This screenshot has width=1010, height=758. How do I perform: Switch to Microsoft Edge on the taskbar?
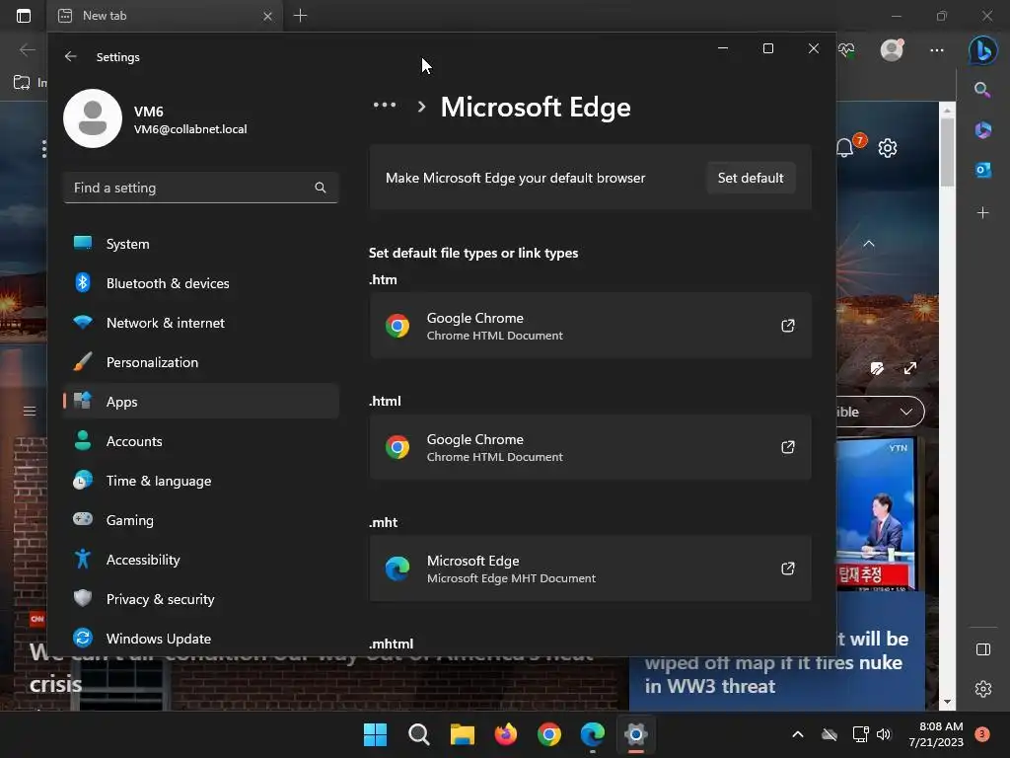(593, 734)
